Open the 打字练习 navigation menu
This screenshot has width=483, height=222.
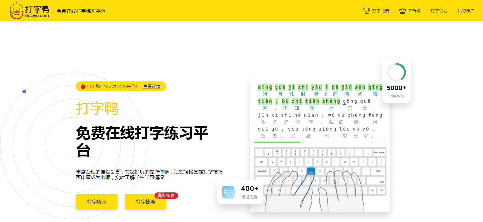pyautogui.click(x=439, y=11)
